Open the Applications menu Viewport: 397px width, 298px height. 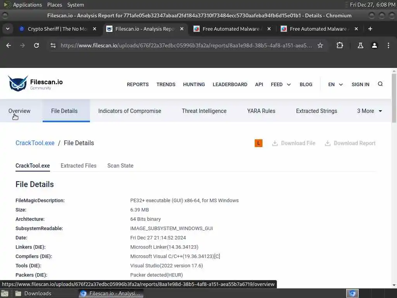click(28, 5)
